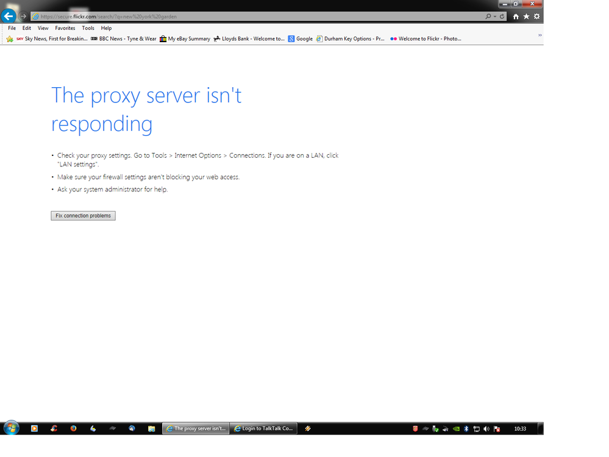Click the flickr URL address field
Screen dimensions: 609x457
click(244, 16)
